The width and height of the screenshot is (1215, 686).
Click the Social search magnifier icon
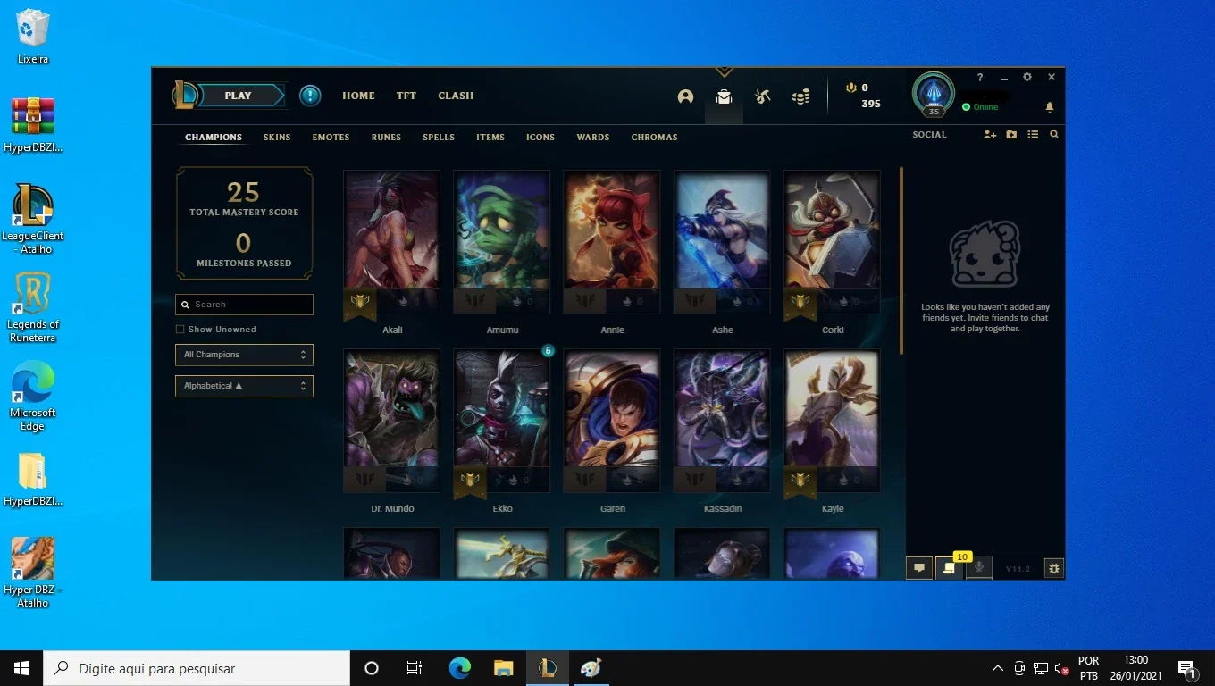click(1054, 135)
